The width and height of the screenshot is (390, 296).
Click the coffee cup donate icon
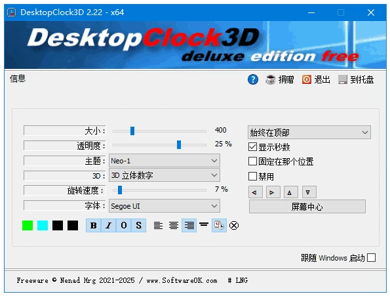click(270, 79)
